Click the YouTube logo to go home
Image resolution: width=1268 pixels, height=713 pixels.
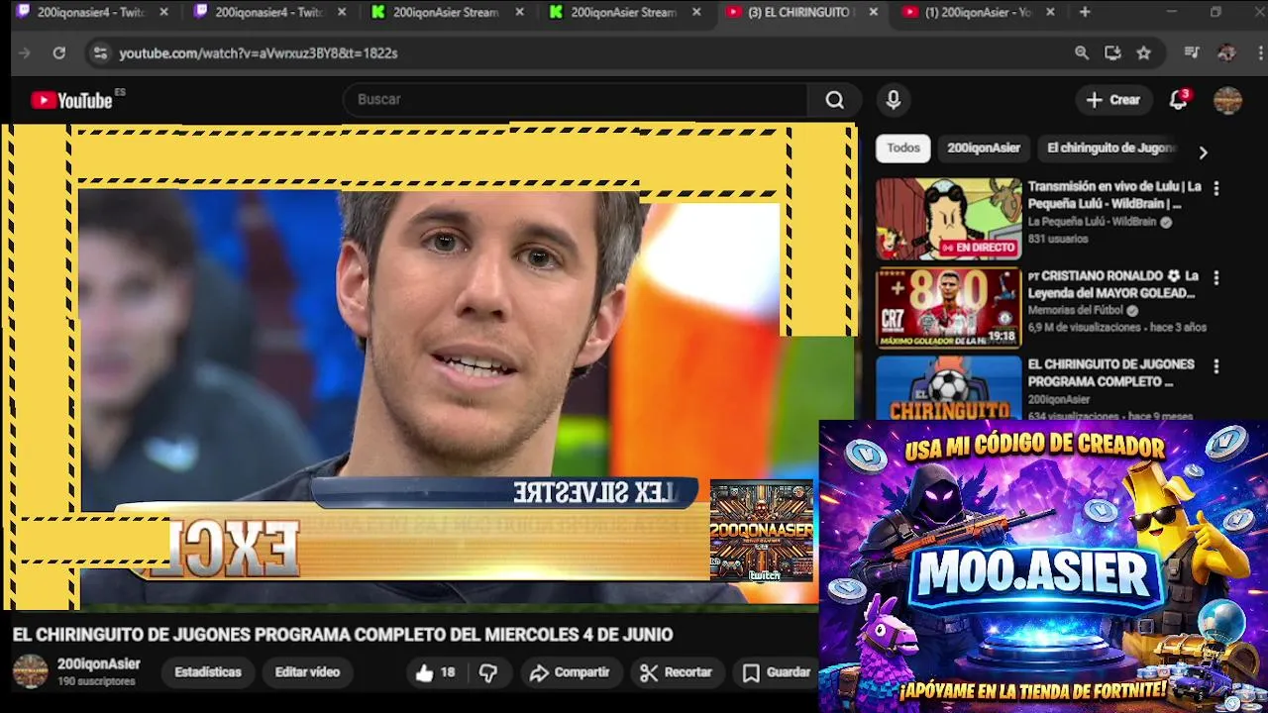[x=71, y=100]
